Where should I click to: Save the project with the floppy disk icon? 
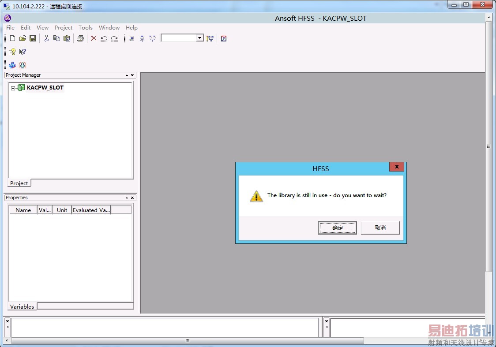[33, 38]
